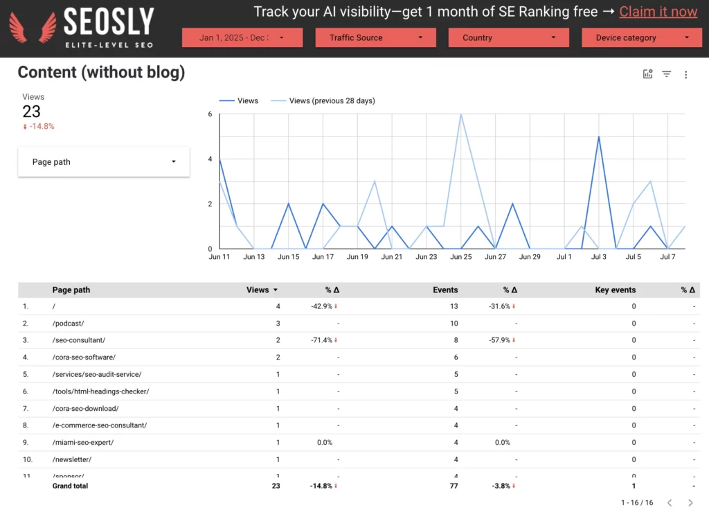Click the /newsletter/ page path
Screen dimensions: 709x530
71,459
